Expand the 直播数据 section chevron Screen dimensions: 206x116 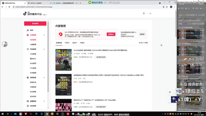(44, 101)
